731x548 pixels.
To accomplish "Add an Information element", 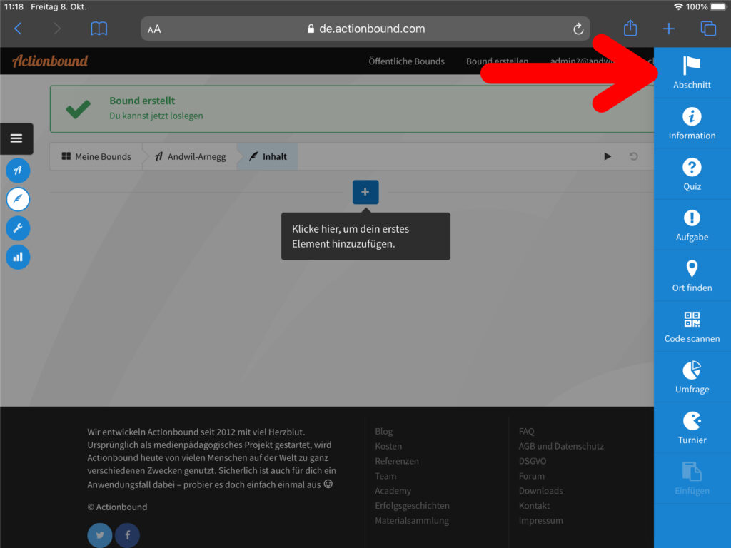I will (x=692, y=124).
